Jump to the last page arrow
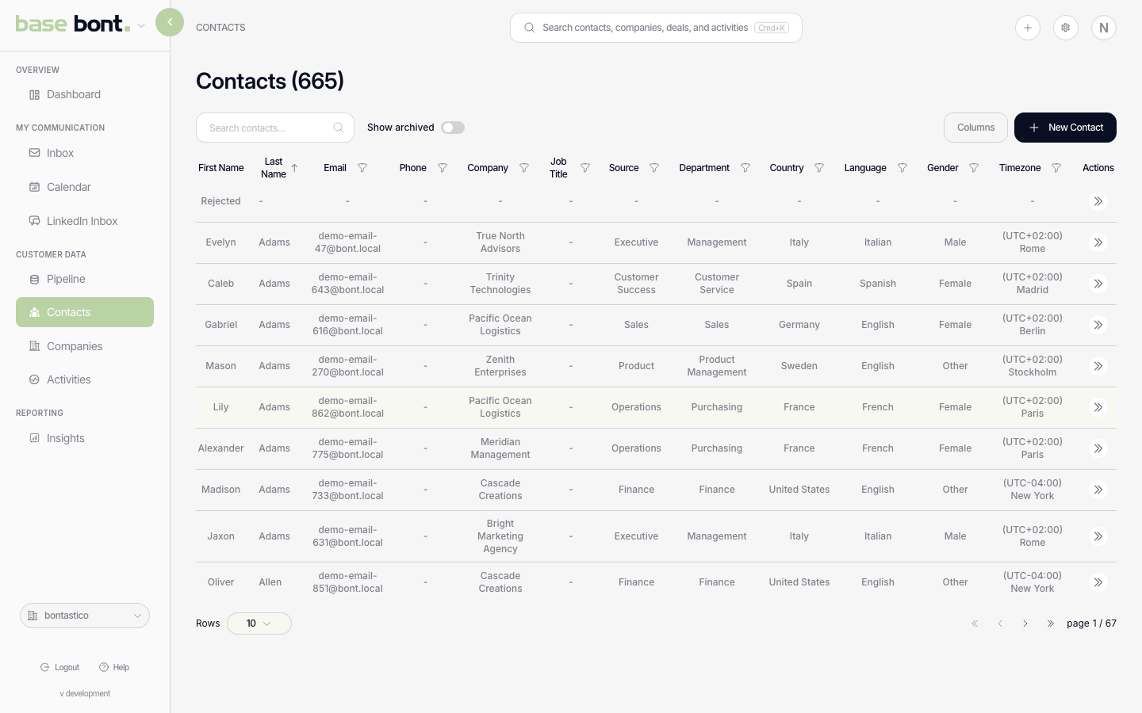Screen dimensions: 1142x713 1051,623
